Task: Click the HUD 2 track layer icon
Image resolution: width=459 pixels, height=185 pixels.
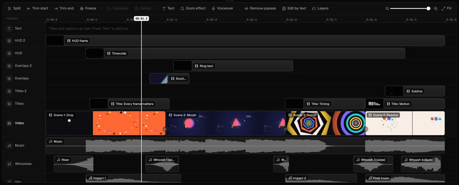Action: [x=9, y=41]
